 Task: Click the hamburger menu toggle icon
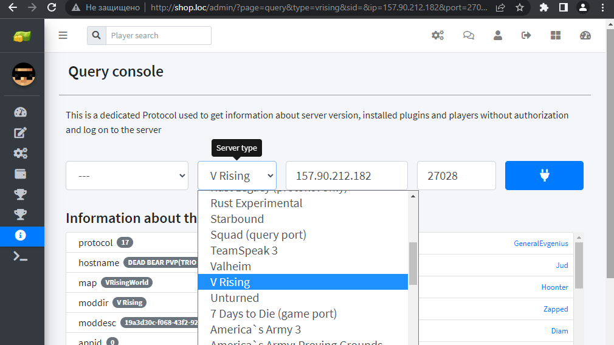[x=63, y=35]
